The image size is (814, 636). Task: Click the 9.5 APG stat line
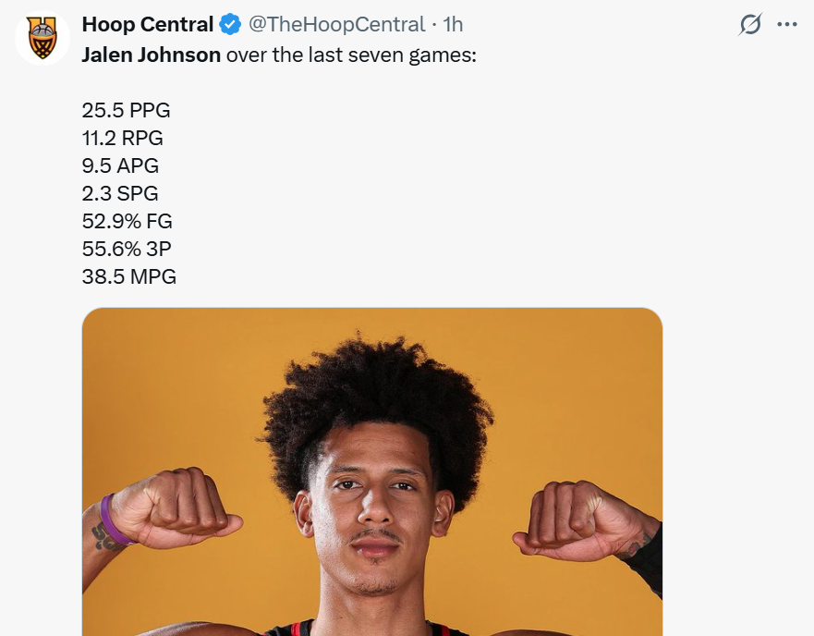point(121,166)
